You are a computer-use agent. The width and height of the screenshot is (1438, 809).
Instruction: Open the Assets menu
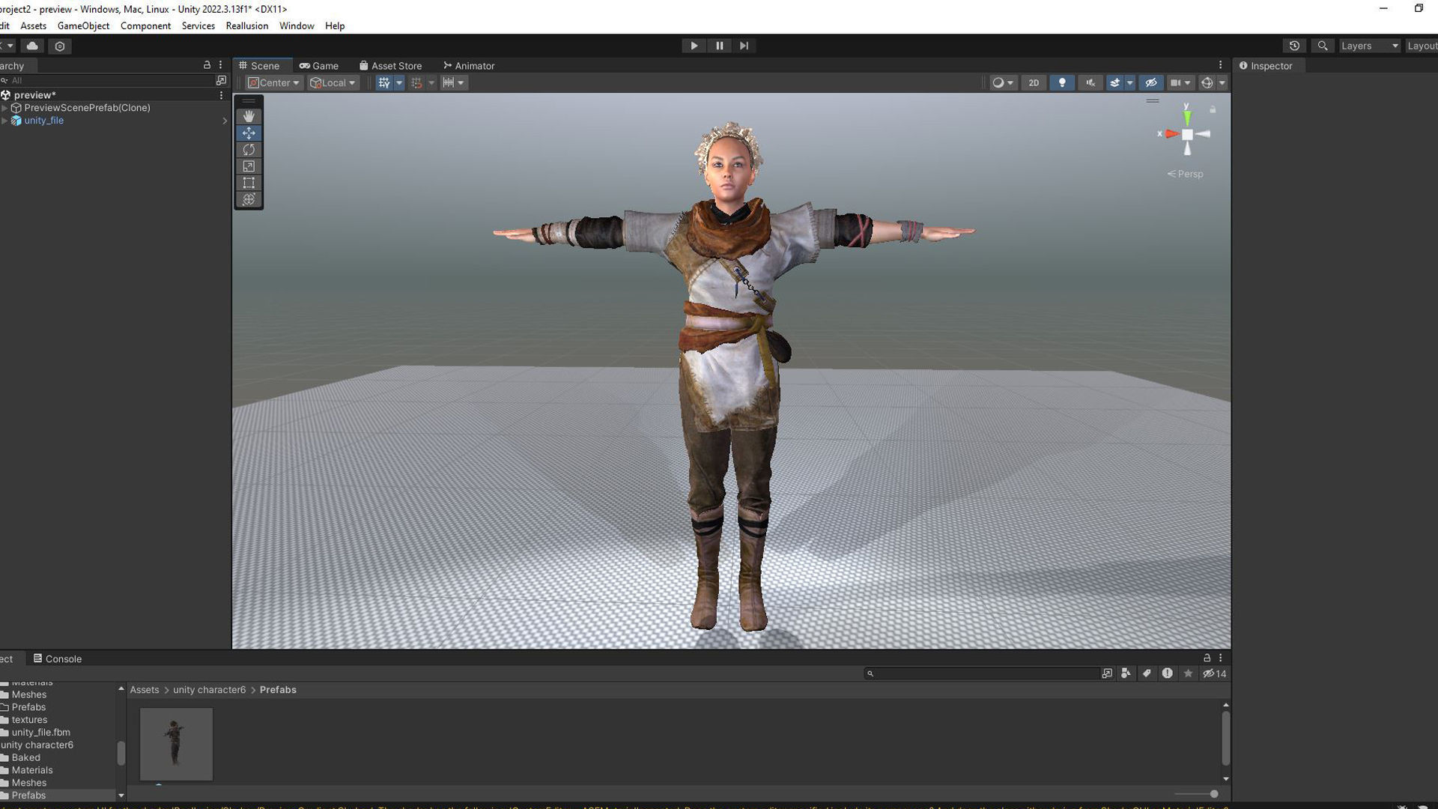[33, 25]
